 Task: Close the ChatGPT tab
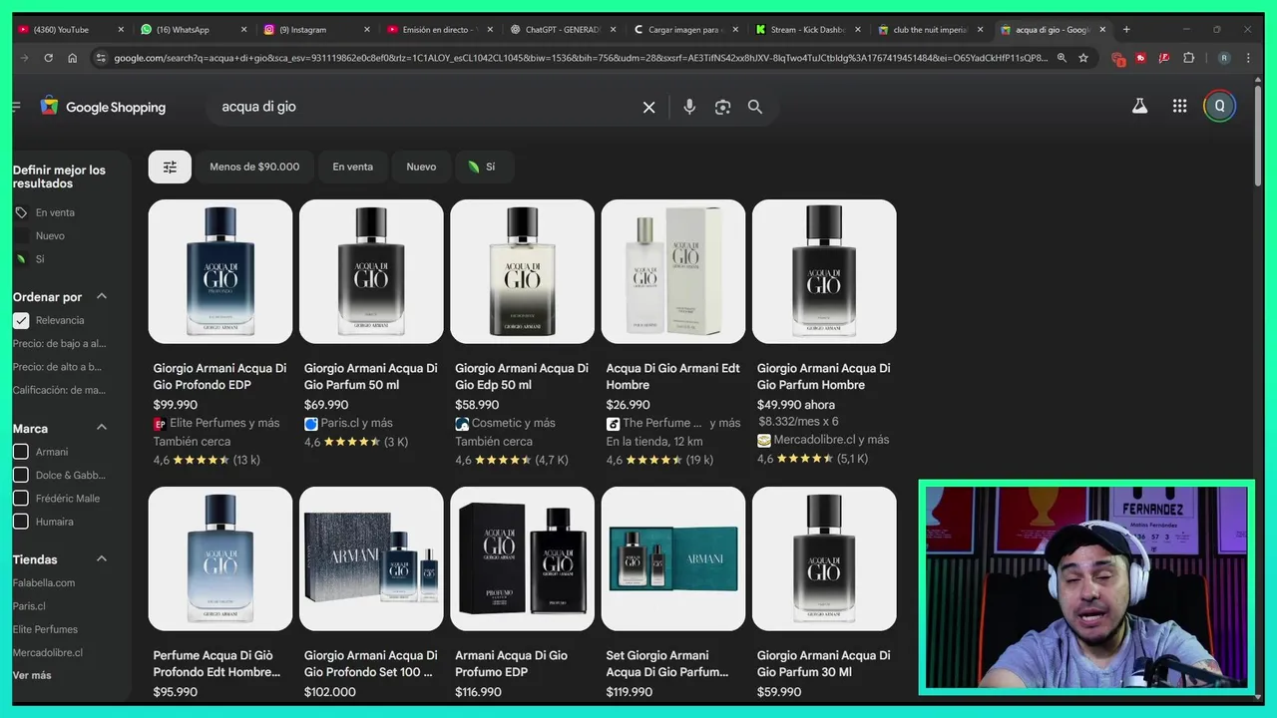pyautogui.click(x=613, y=30)
